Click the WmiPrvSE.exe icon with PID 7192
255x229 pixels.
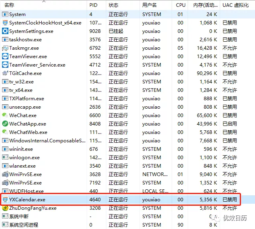pyautogui.click(x=5, y=182)
